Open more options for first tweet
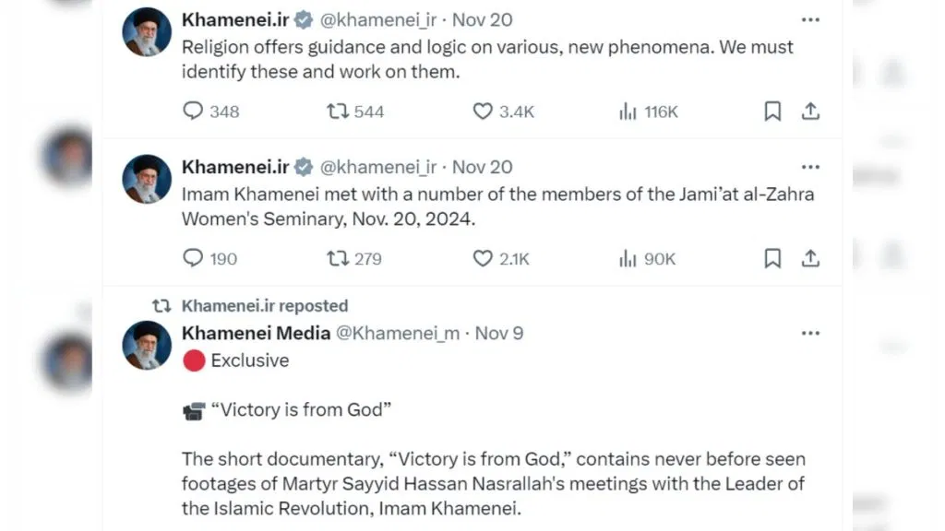Viewport: 945px width, 531px height. click(810, 19)
